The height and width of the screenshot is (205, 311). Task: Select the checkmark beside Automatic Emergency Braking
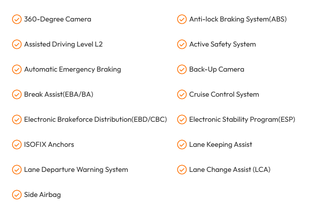point(17,69)
